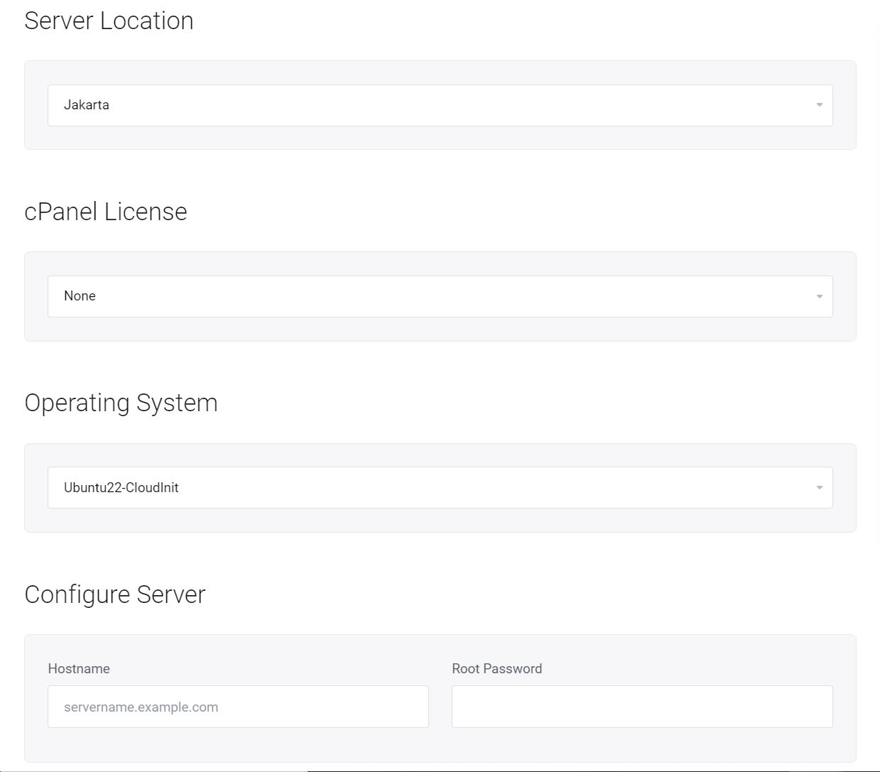880x772 pixels.
Task: Click the cPanel License section heading
Action: [x=105, y=211]
